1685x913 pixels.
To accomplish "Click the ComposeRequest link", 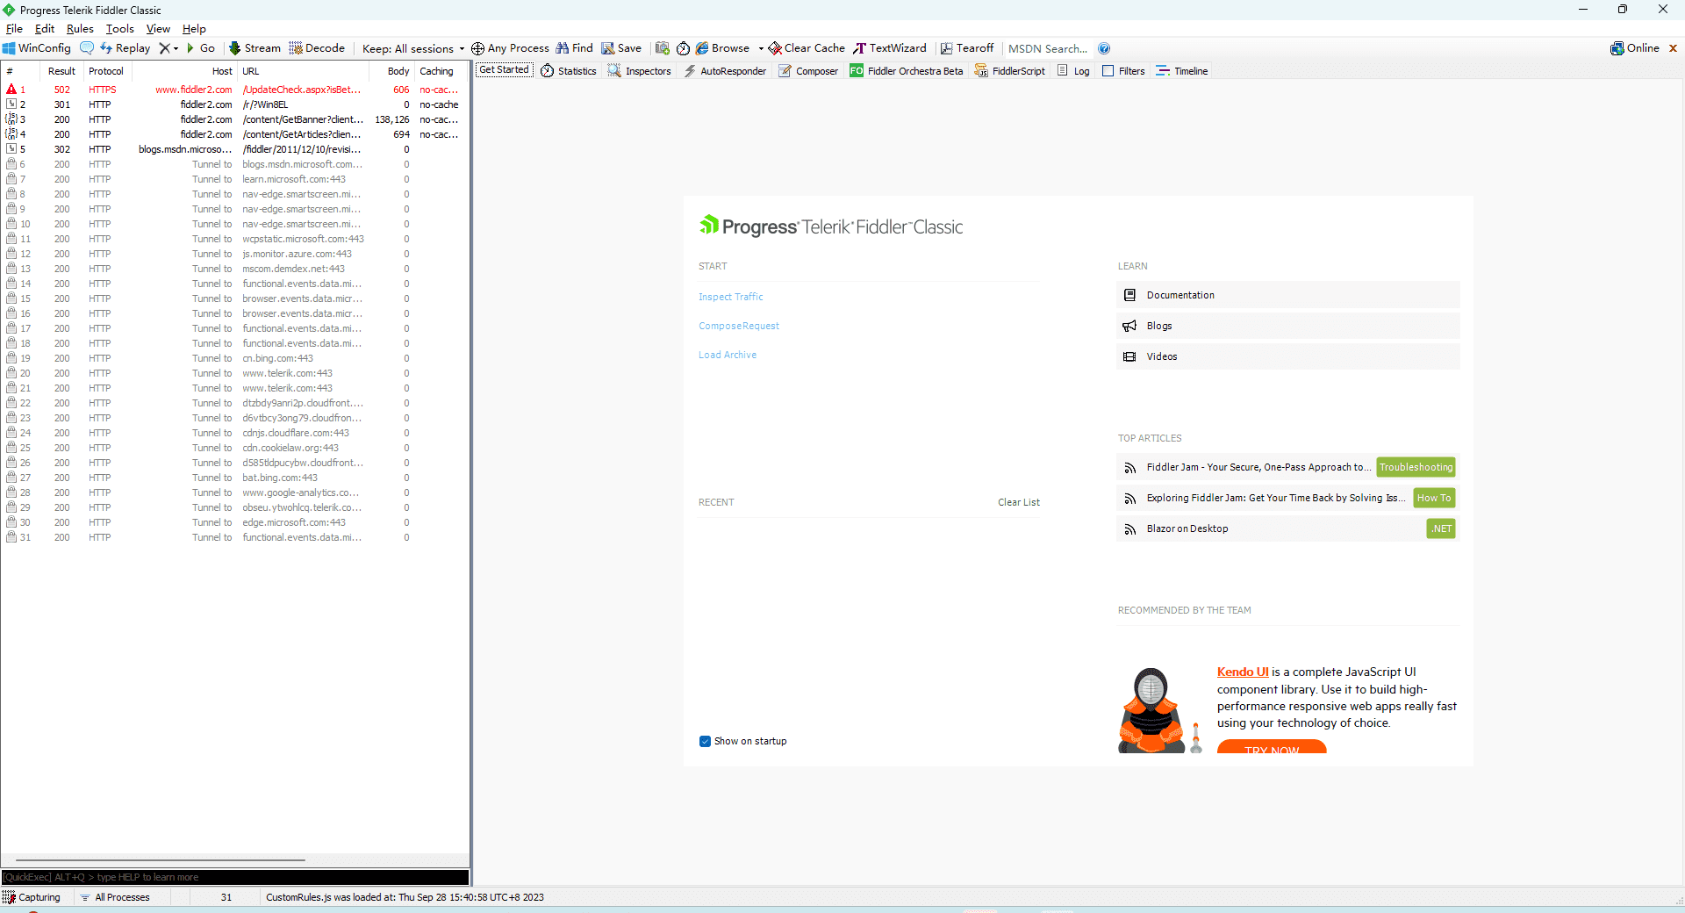I will 739,326.
